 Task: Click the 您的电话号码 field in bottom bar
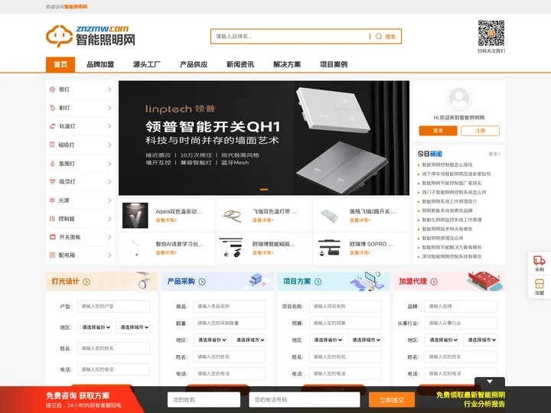(305, 400)
